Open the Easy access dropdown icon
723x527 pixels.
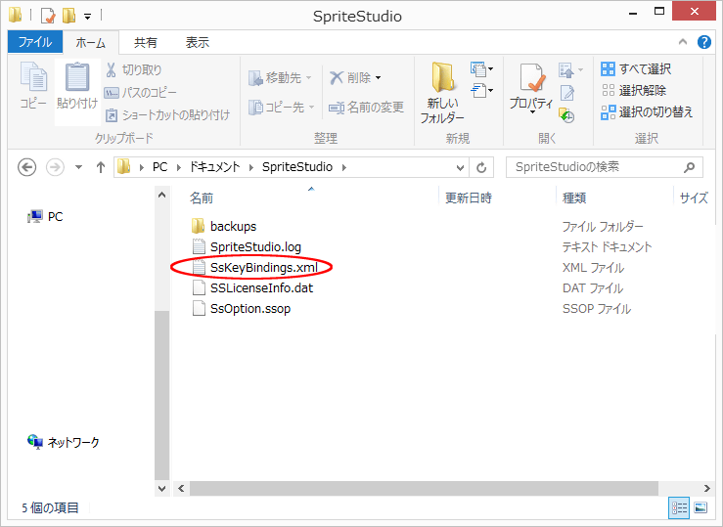coord(481,90)
